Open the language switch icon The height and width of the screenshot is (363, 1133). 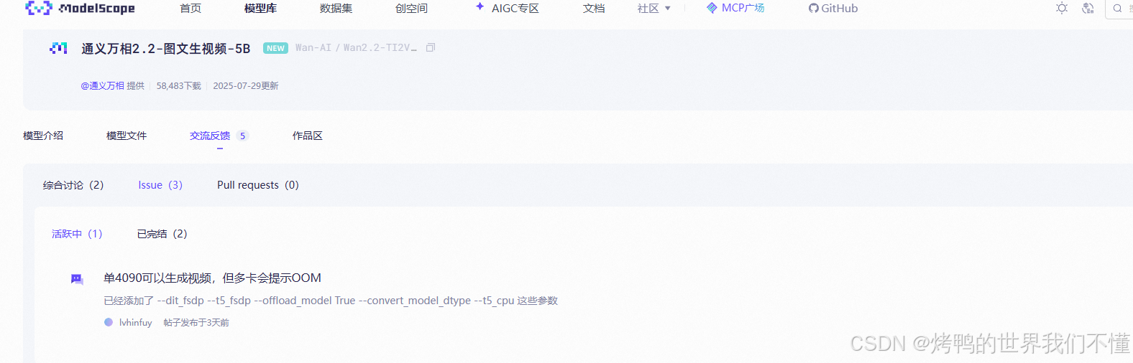click(x=1088, y=8)
